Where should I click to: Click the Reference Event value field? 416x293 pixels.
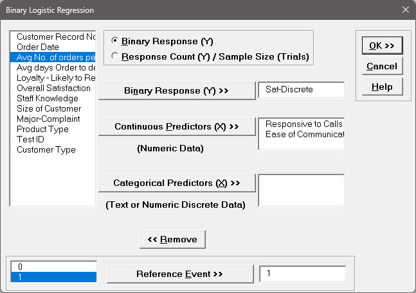pos(302,274)
